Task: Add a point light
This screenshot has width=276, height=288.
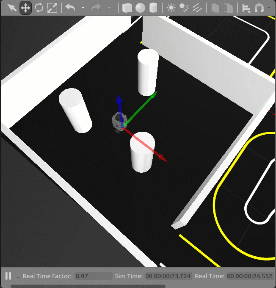Action: point(171,8)
